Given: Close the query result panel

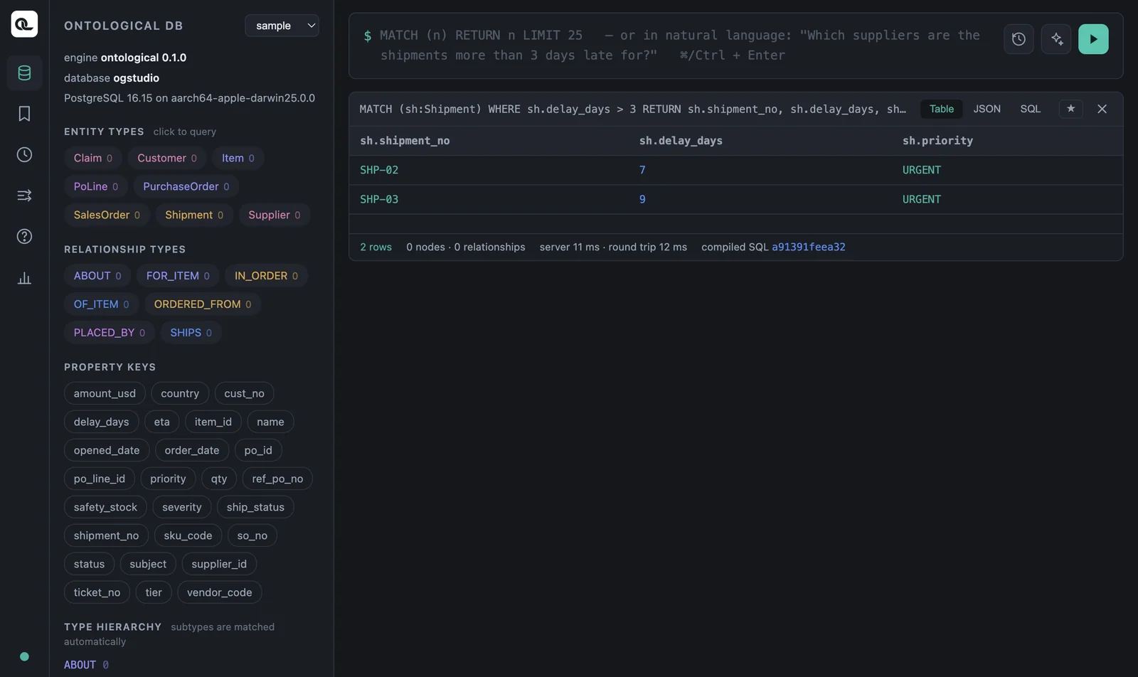Looking at the screenshot, I should point(1102,109).
